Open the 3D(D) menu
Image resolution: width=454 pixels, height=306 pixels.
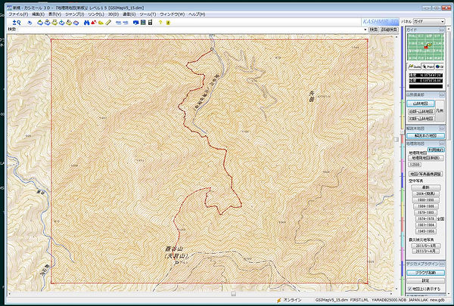pos(113,14)
